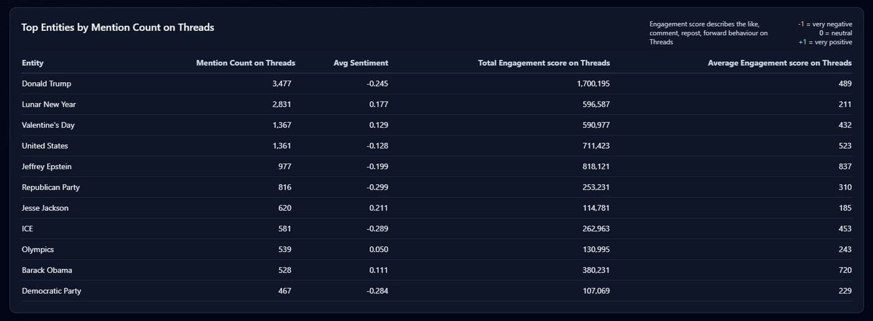This screenshot has height=321, width=873.
Task: Click the United States entity name
Action: [45, 146]
